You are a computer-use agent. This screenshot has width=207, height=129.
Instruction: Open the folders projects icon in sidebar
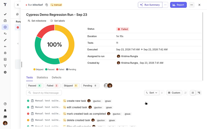5,117
